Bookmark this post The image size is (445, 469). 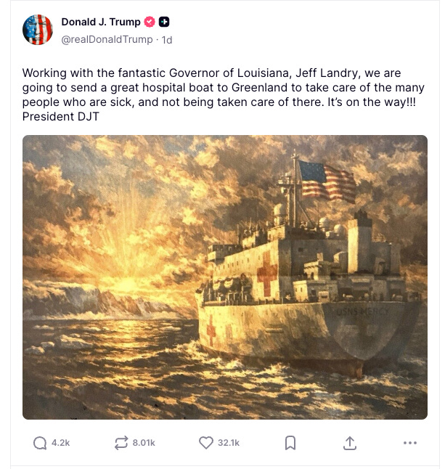tap(290, 443)
